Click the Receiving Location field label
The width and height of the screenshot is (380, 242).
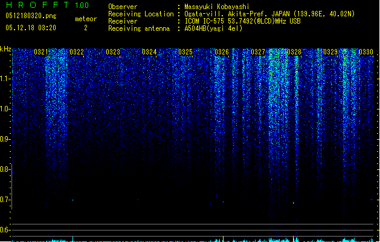pyautogui.click(x=141, y=14)
